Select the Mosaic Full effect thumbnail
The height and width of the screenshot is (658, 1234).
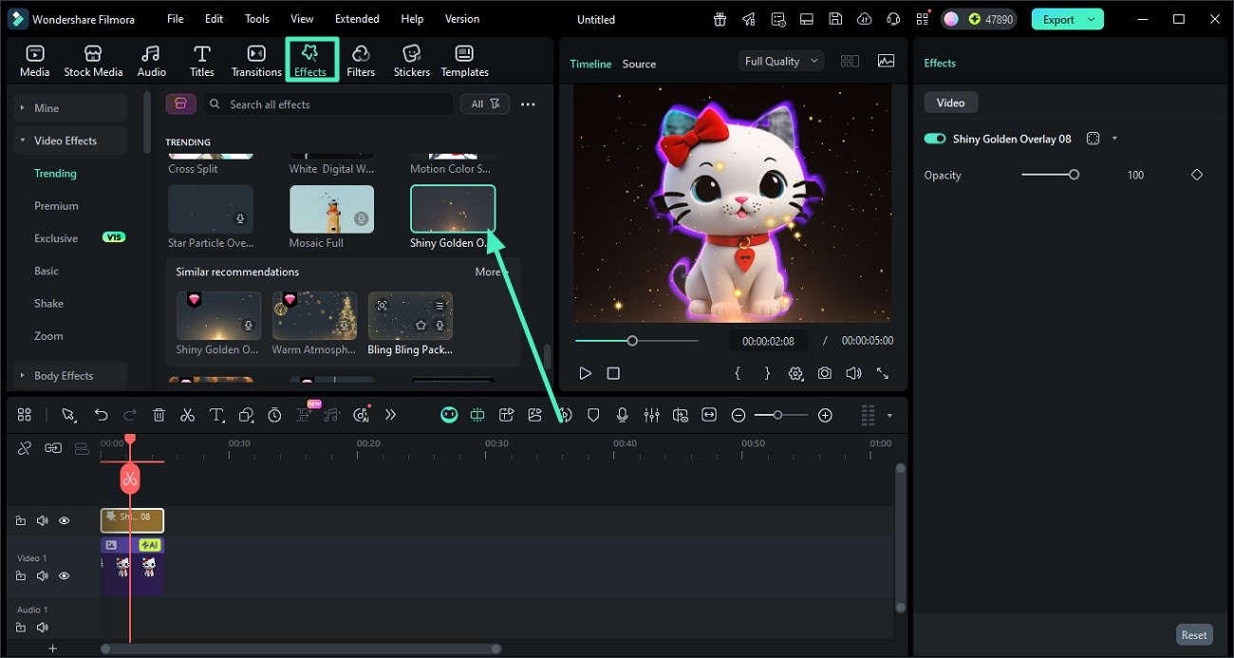pos(331,208)
